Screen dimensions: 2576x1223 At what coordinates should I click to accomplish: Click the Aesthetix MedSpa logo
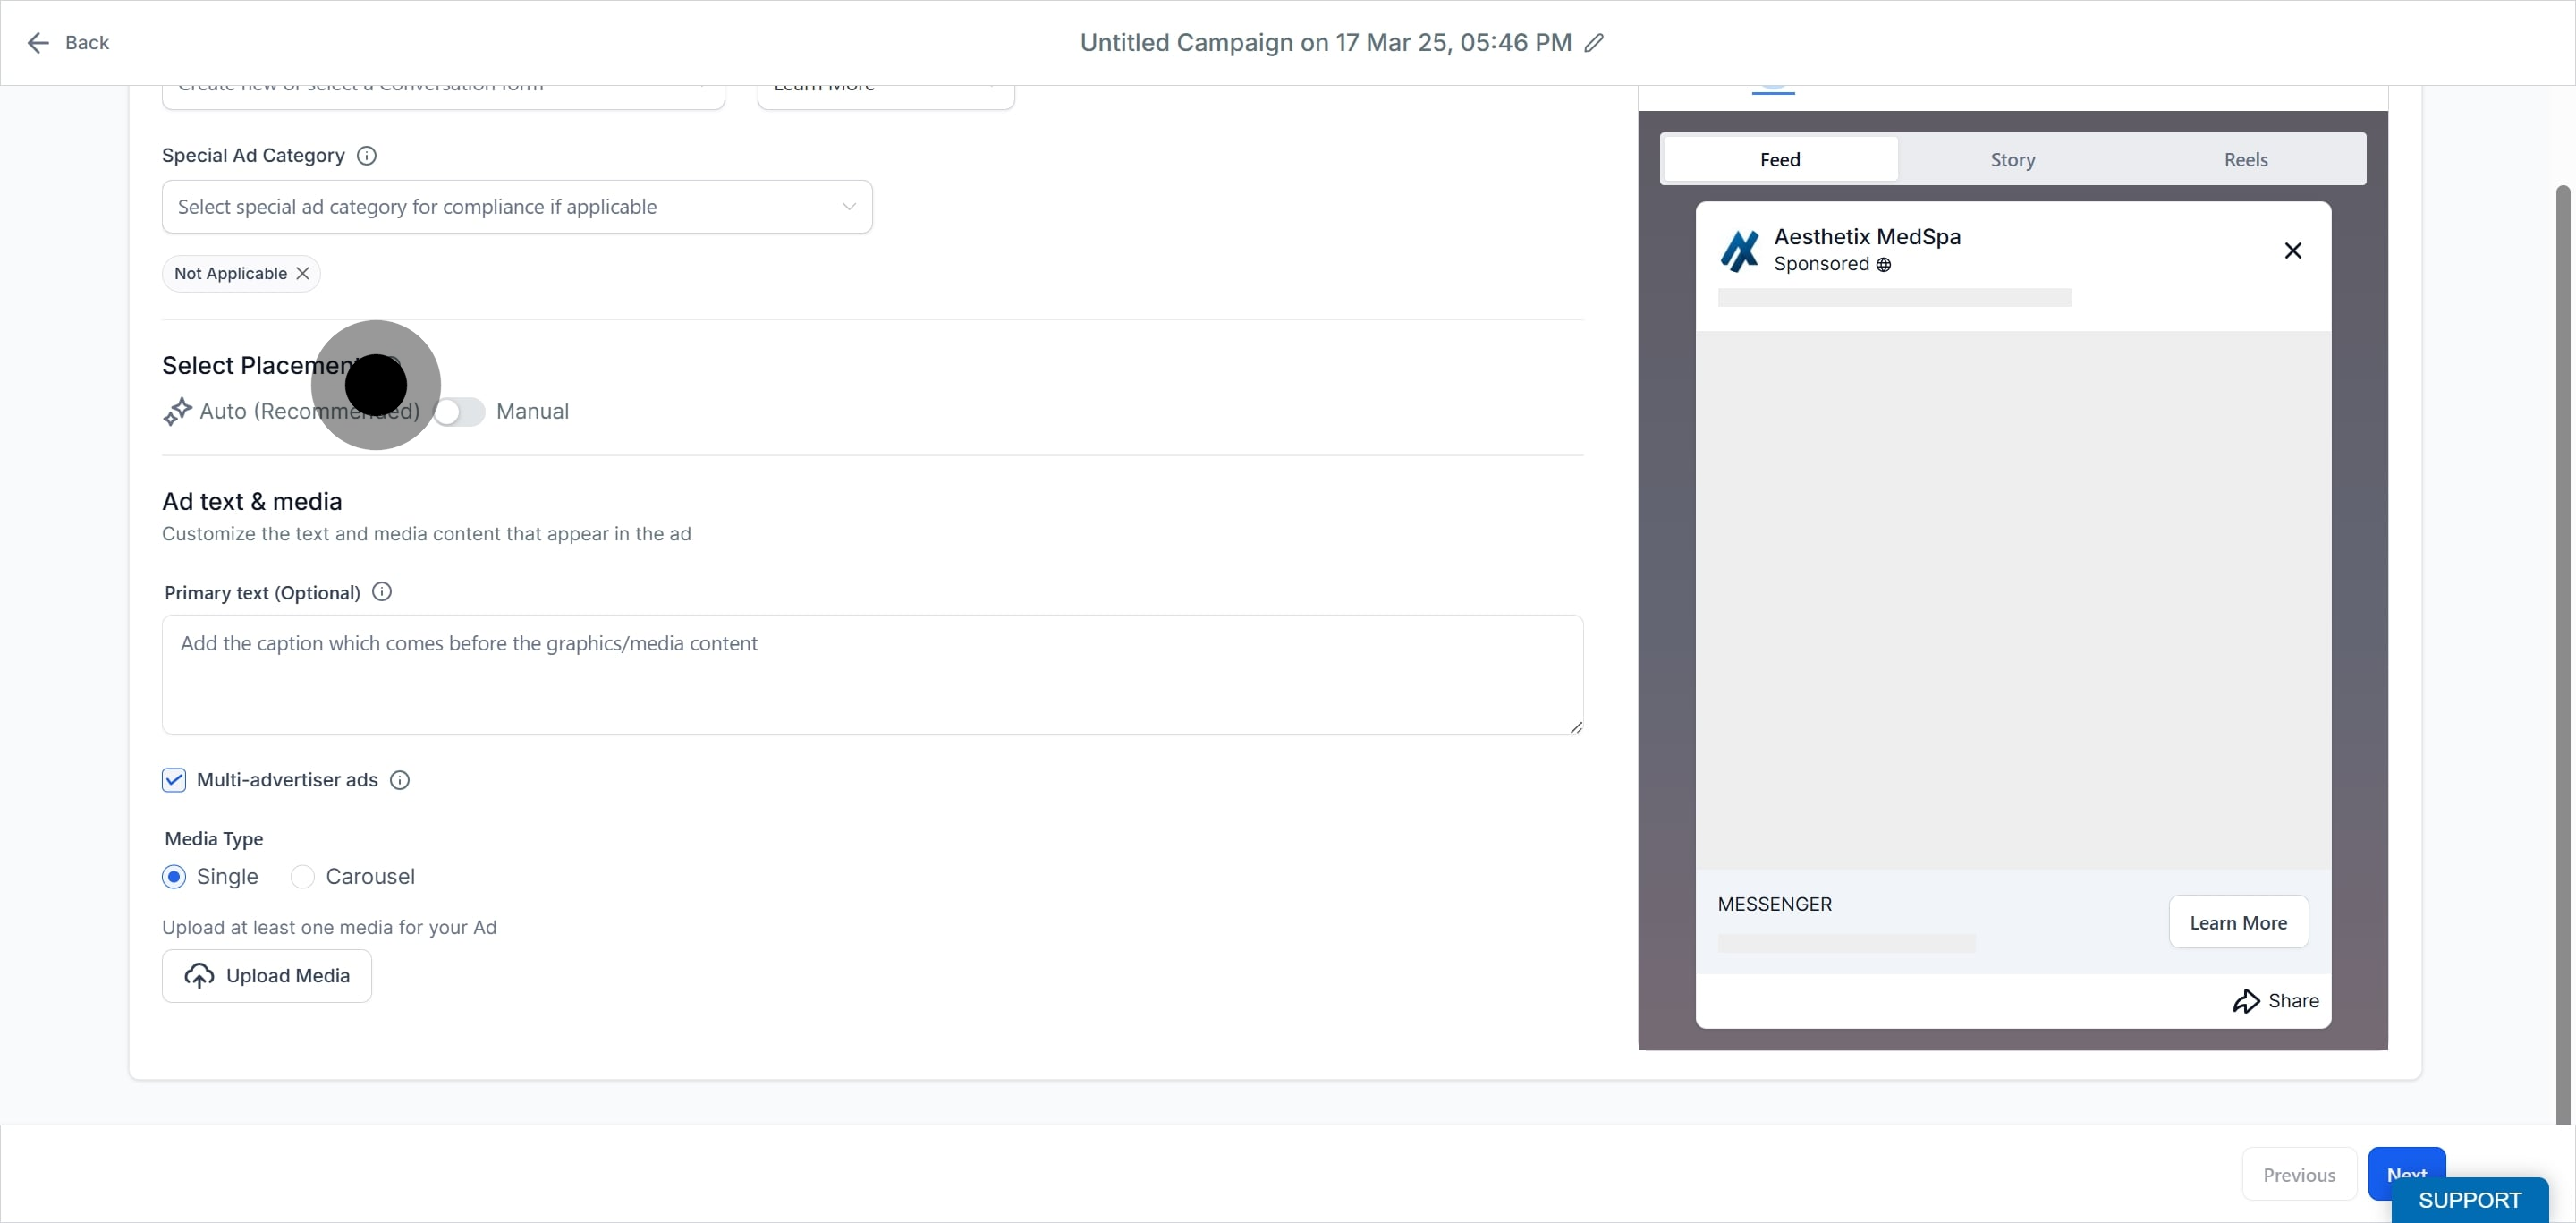coord(1740,250)
